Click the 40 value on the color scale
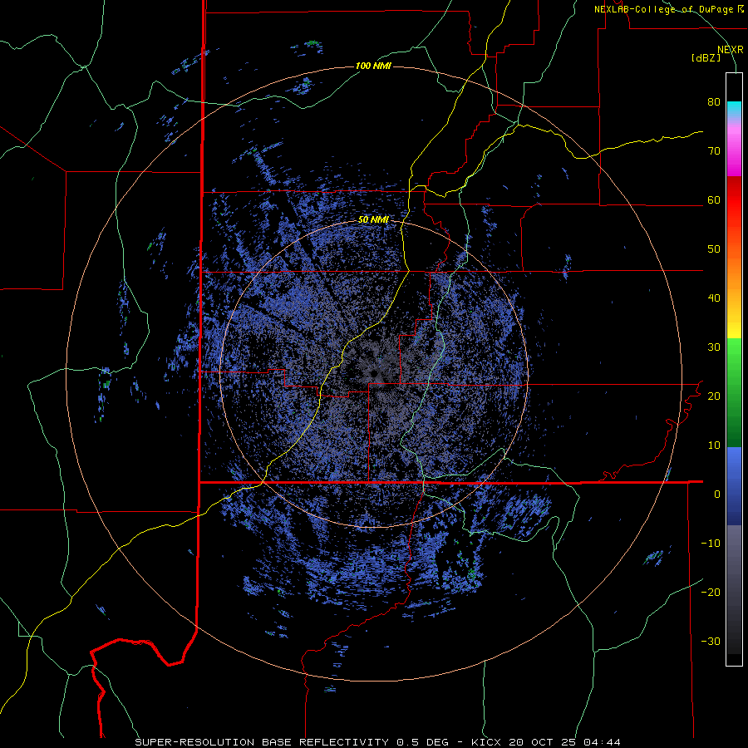The height and width of the screenshot is (748, 748). point(714,298)
